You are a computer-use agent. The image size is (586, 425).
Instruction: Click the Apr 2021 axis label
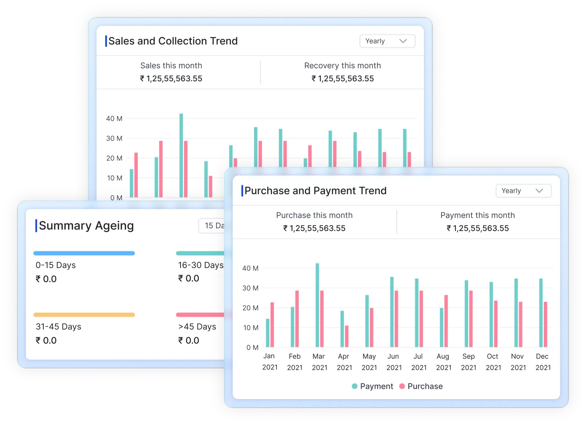(x=344, y=362)
